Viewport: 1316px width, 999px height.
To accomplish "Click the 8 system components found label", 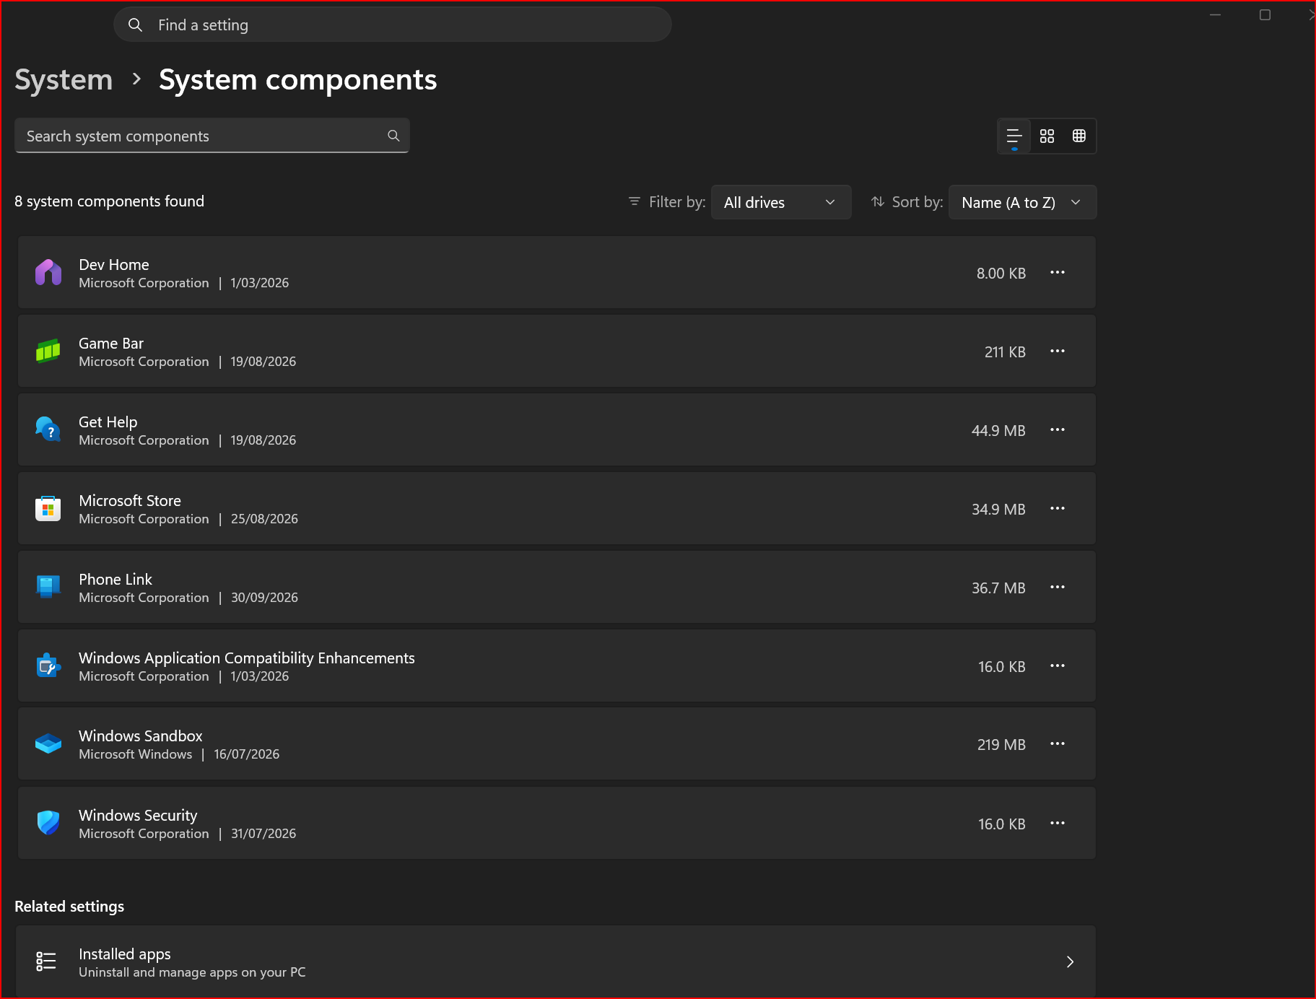I will pos(109,201).
